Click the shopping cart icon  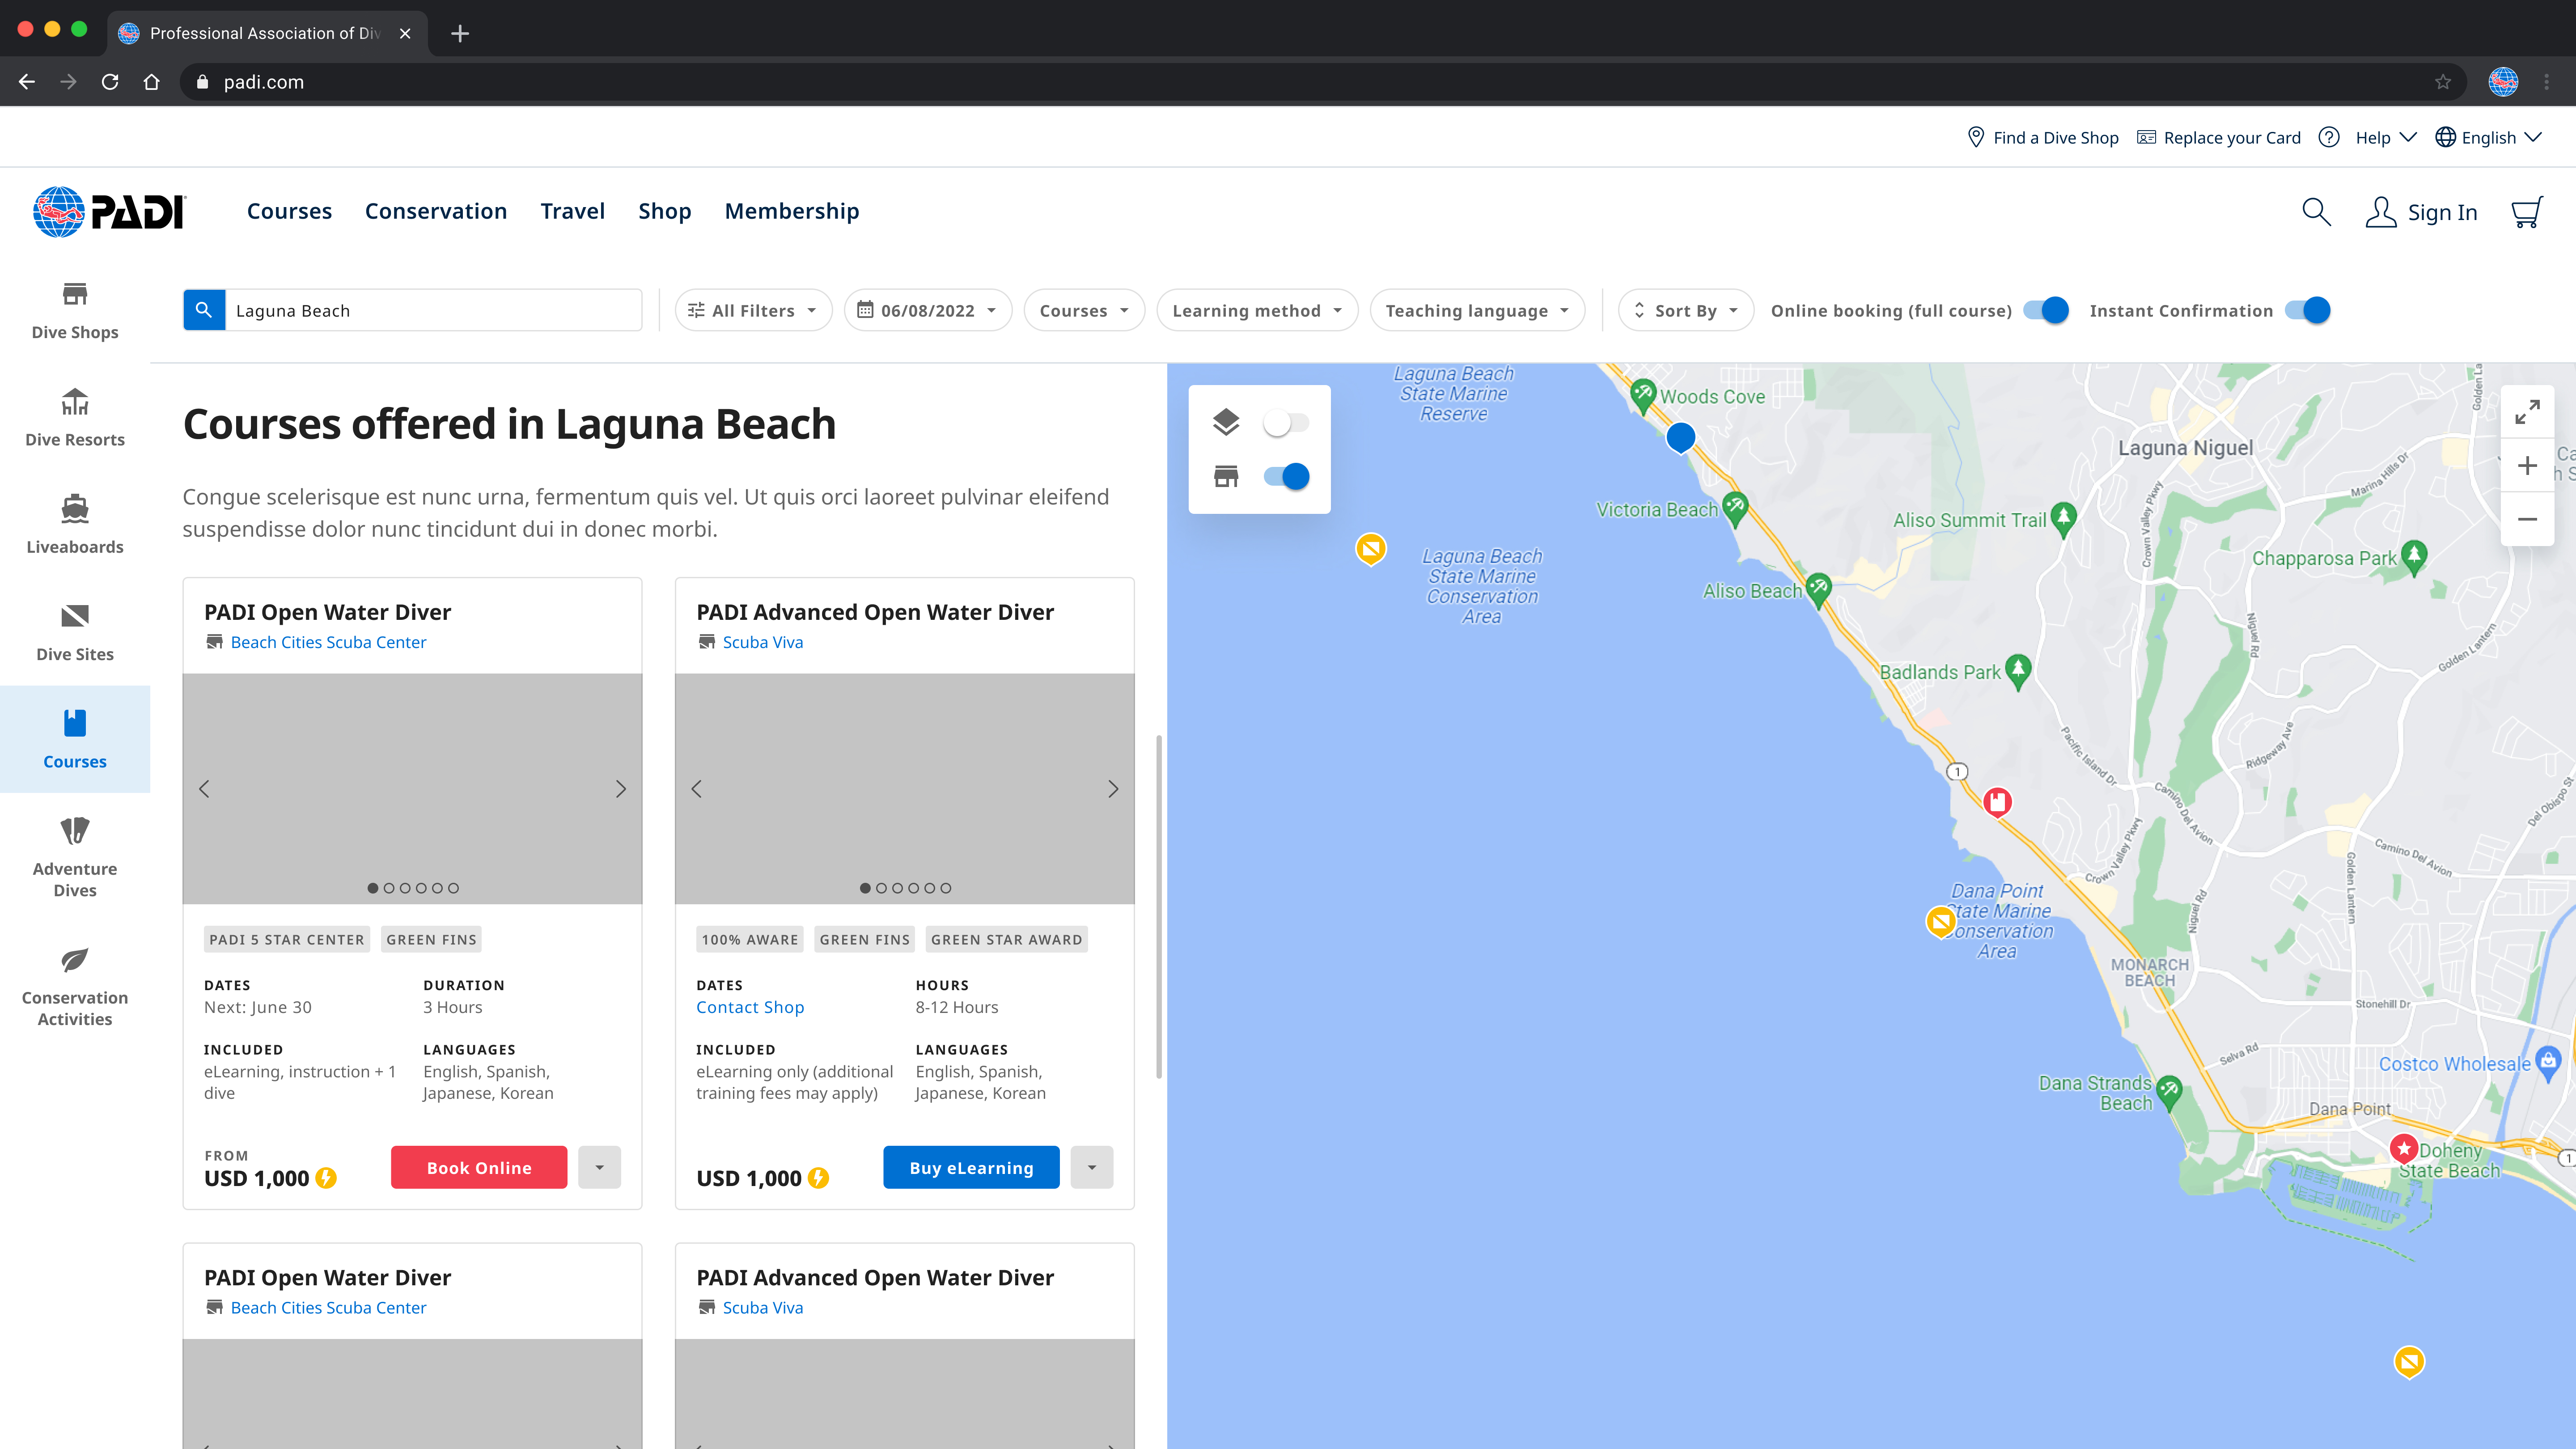2526,212
